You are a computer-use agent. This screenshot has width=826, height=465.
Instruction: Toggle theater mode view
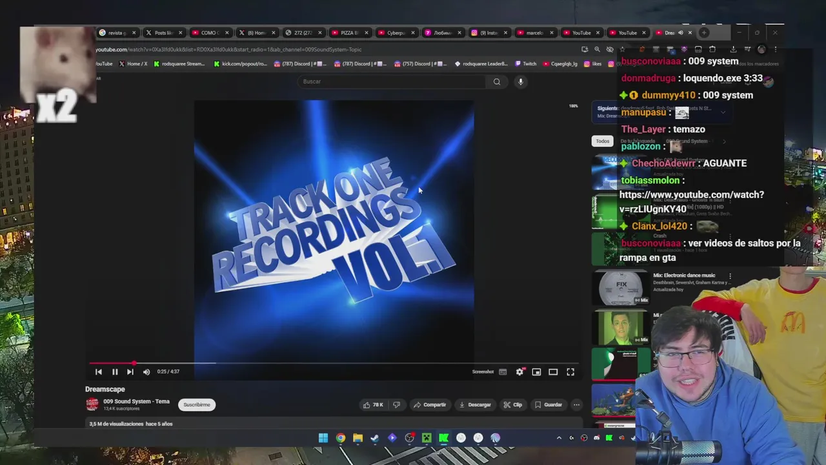coord(553,371)
